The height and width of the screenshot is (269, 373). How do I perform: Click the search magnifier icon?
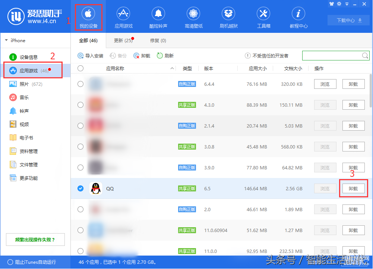click(x=365, y=56)
